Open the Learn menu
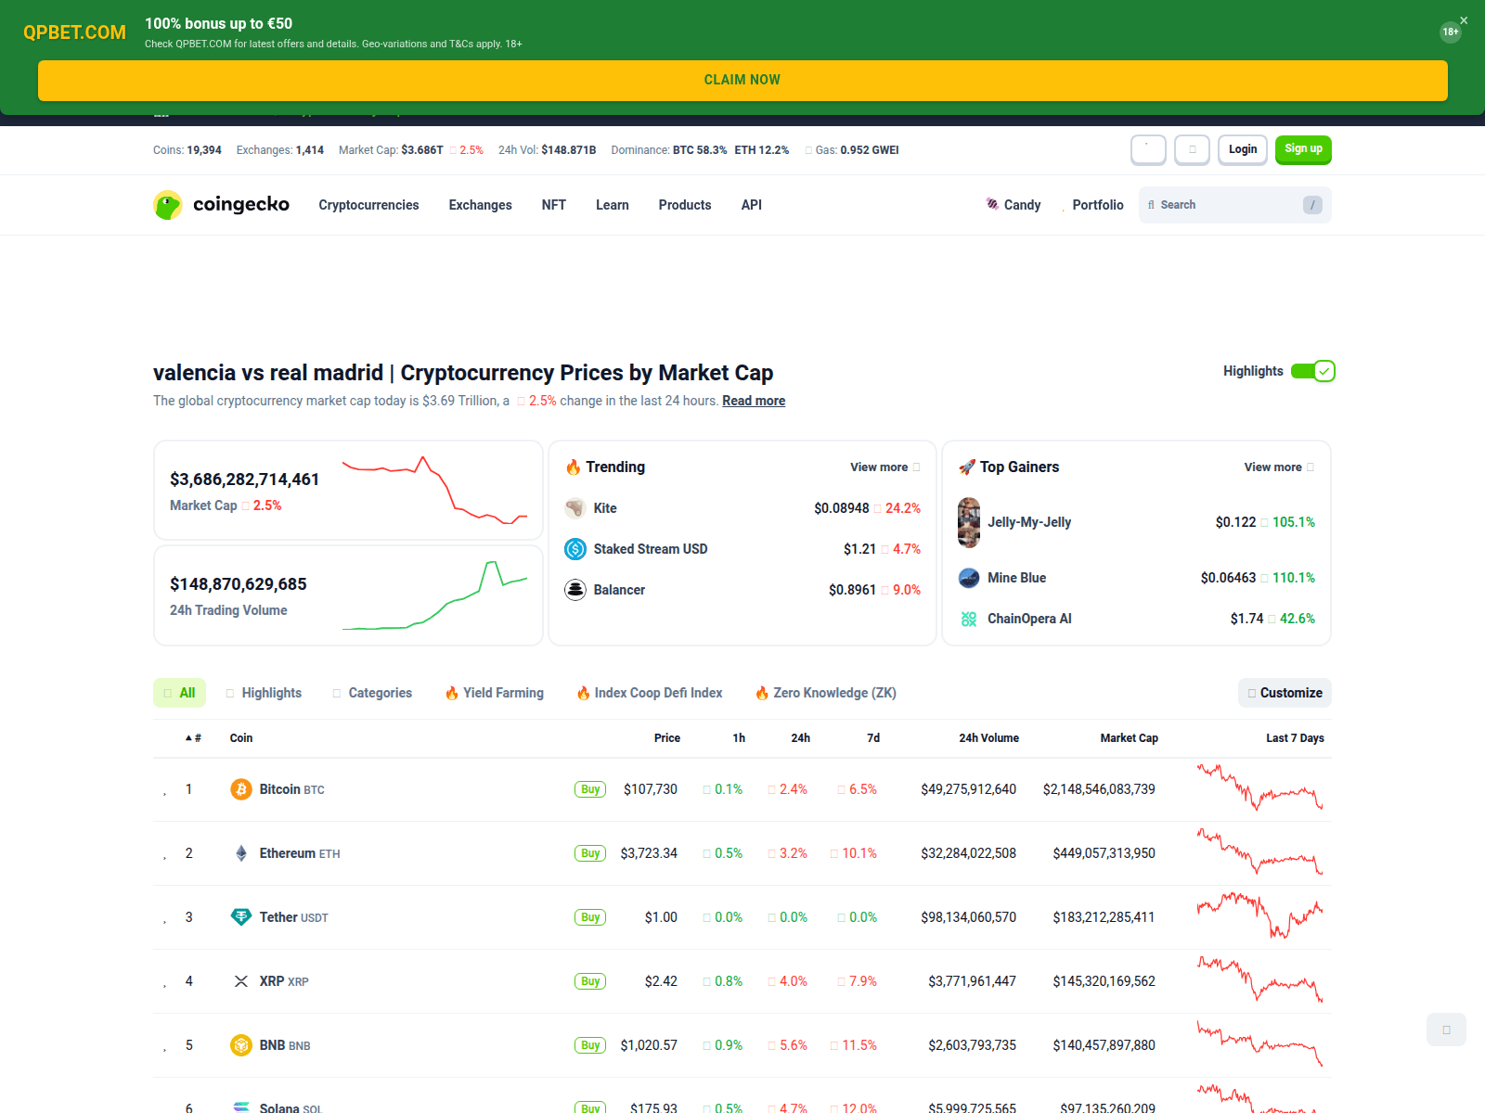This screenshot has width=1485, height=1113. pyautogui.click(x=612, y=205)
